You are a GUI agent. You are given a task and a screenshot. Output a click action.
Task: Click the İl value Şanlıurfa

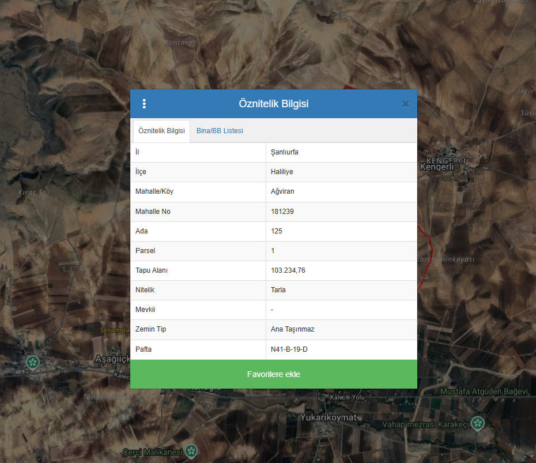click(284, 152)
